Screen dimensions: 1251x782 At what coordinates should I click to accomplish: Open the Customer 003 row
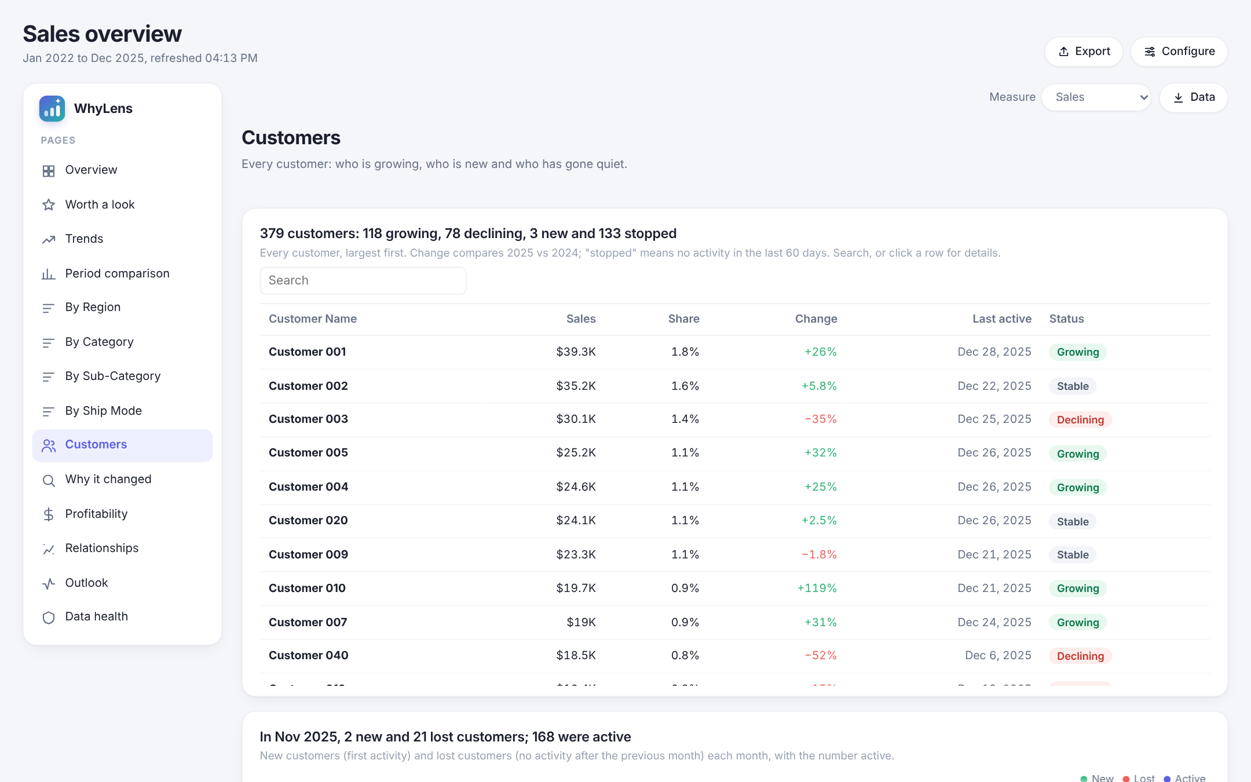(x=735, y=419)
